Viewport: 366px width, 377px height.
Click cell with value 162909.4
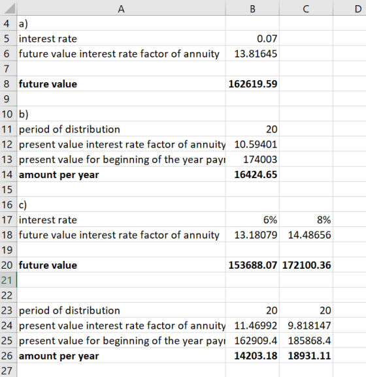252,340
